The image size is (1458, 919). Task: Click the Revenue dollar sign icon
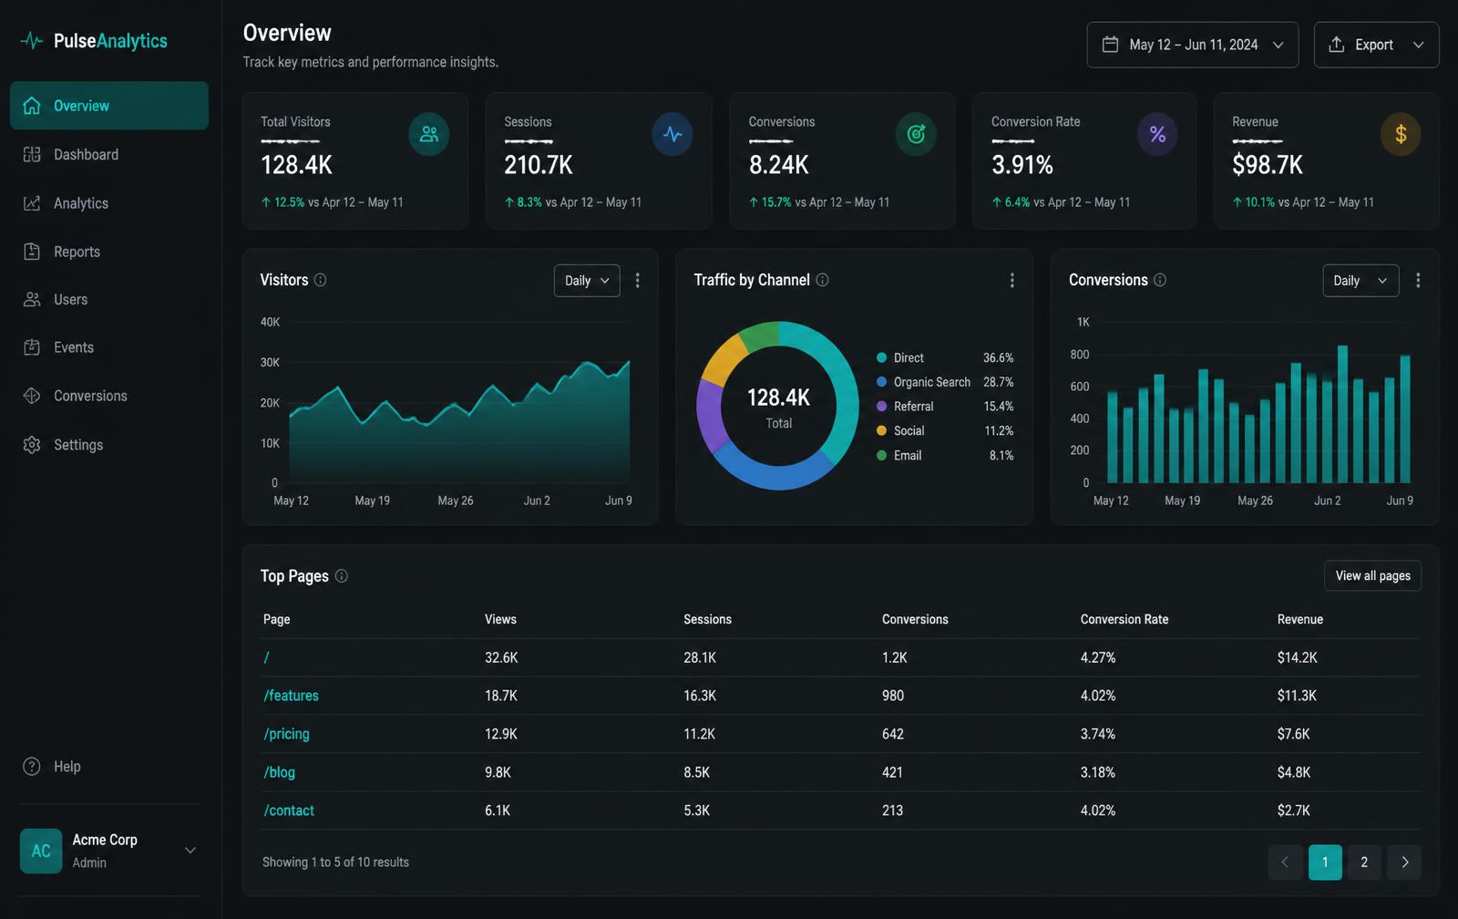(1401, 134)
